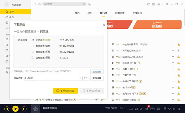Open the skin shirt icon at top
The image size is (185, 113).
click(x=148, y=4)
